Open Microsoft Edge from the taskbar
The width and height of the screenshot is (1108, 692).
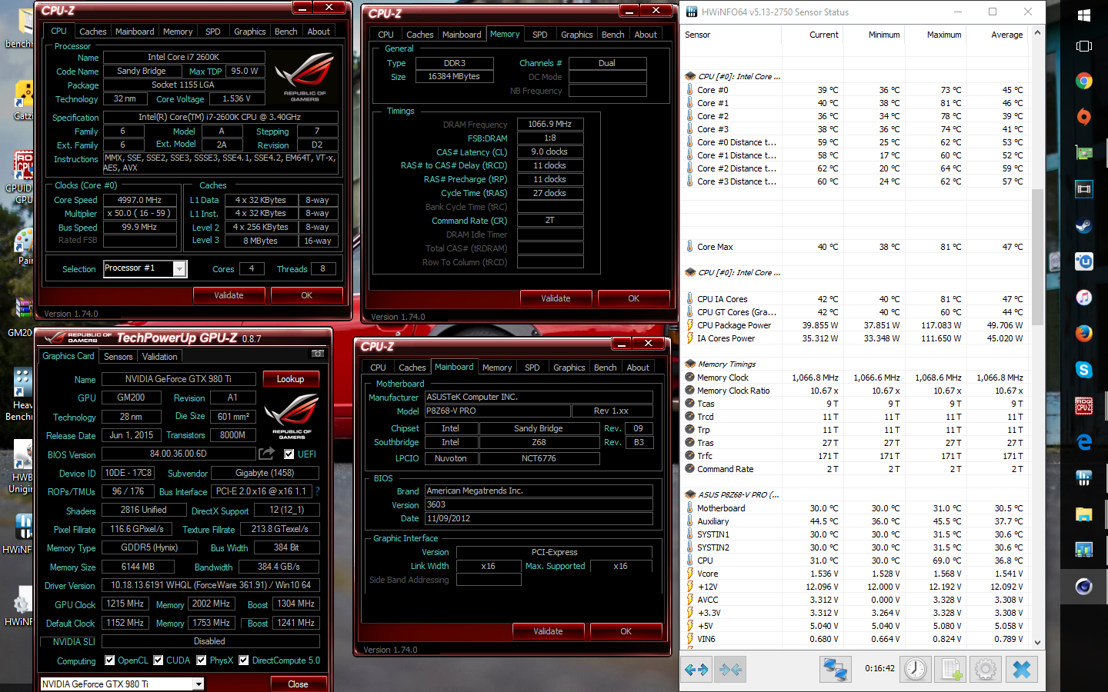[1084, 442]
